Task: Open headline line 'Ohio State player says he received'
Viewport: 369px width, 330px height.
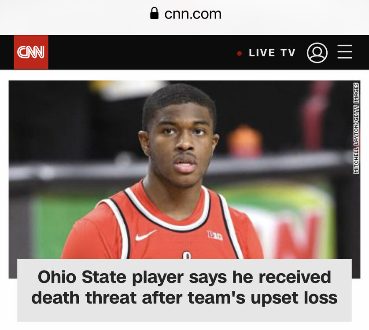Action: (x=184, y=277)
